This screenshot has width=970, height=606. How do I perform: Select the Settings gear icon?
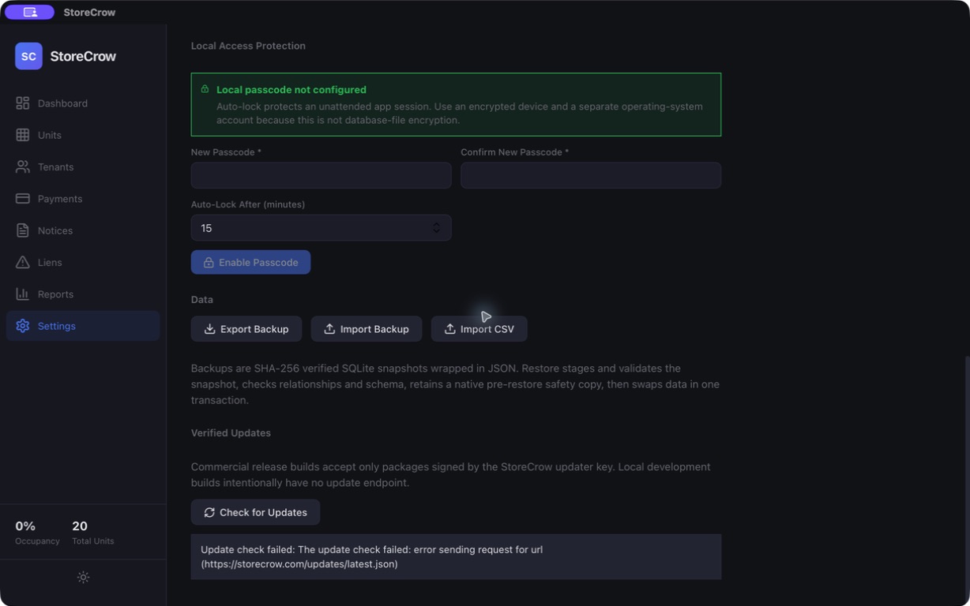tap(22, 326)
